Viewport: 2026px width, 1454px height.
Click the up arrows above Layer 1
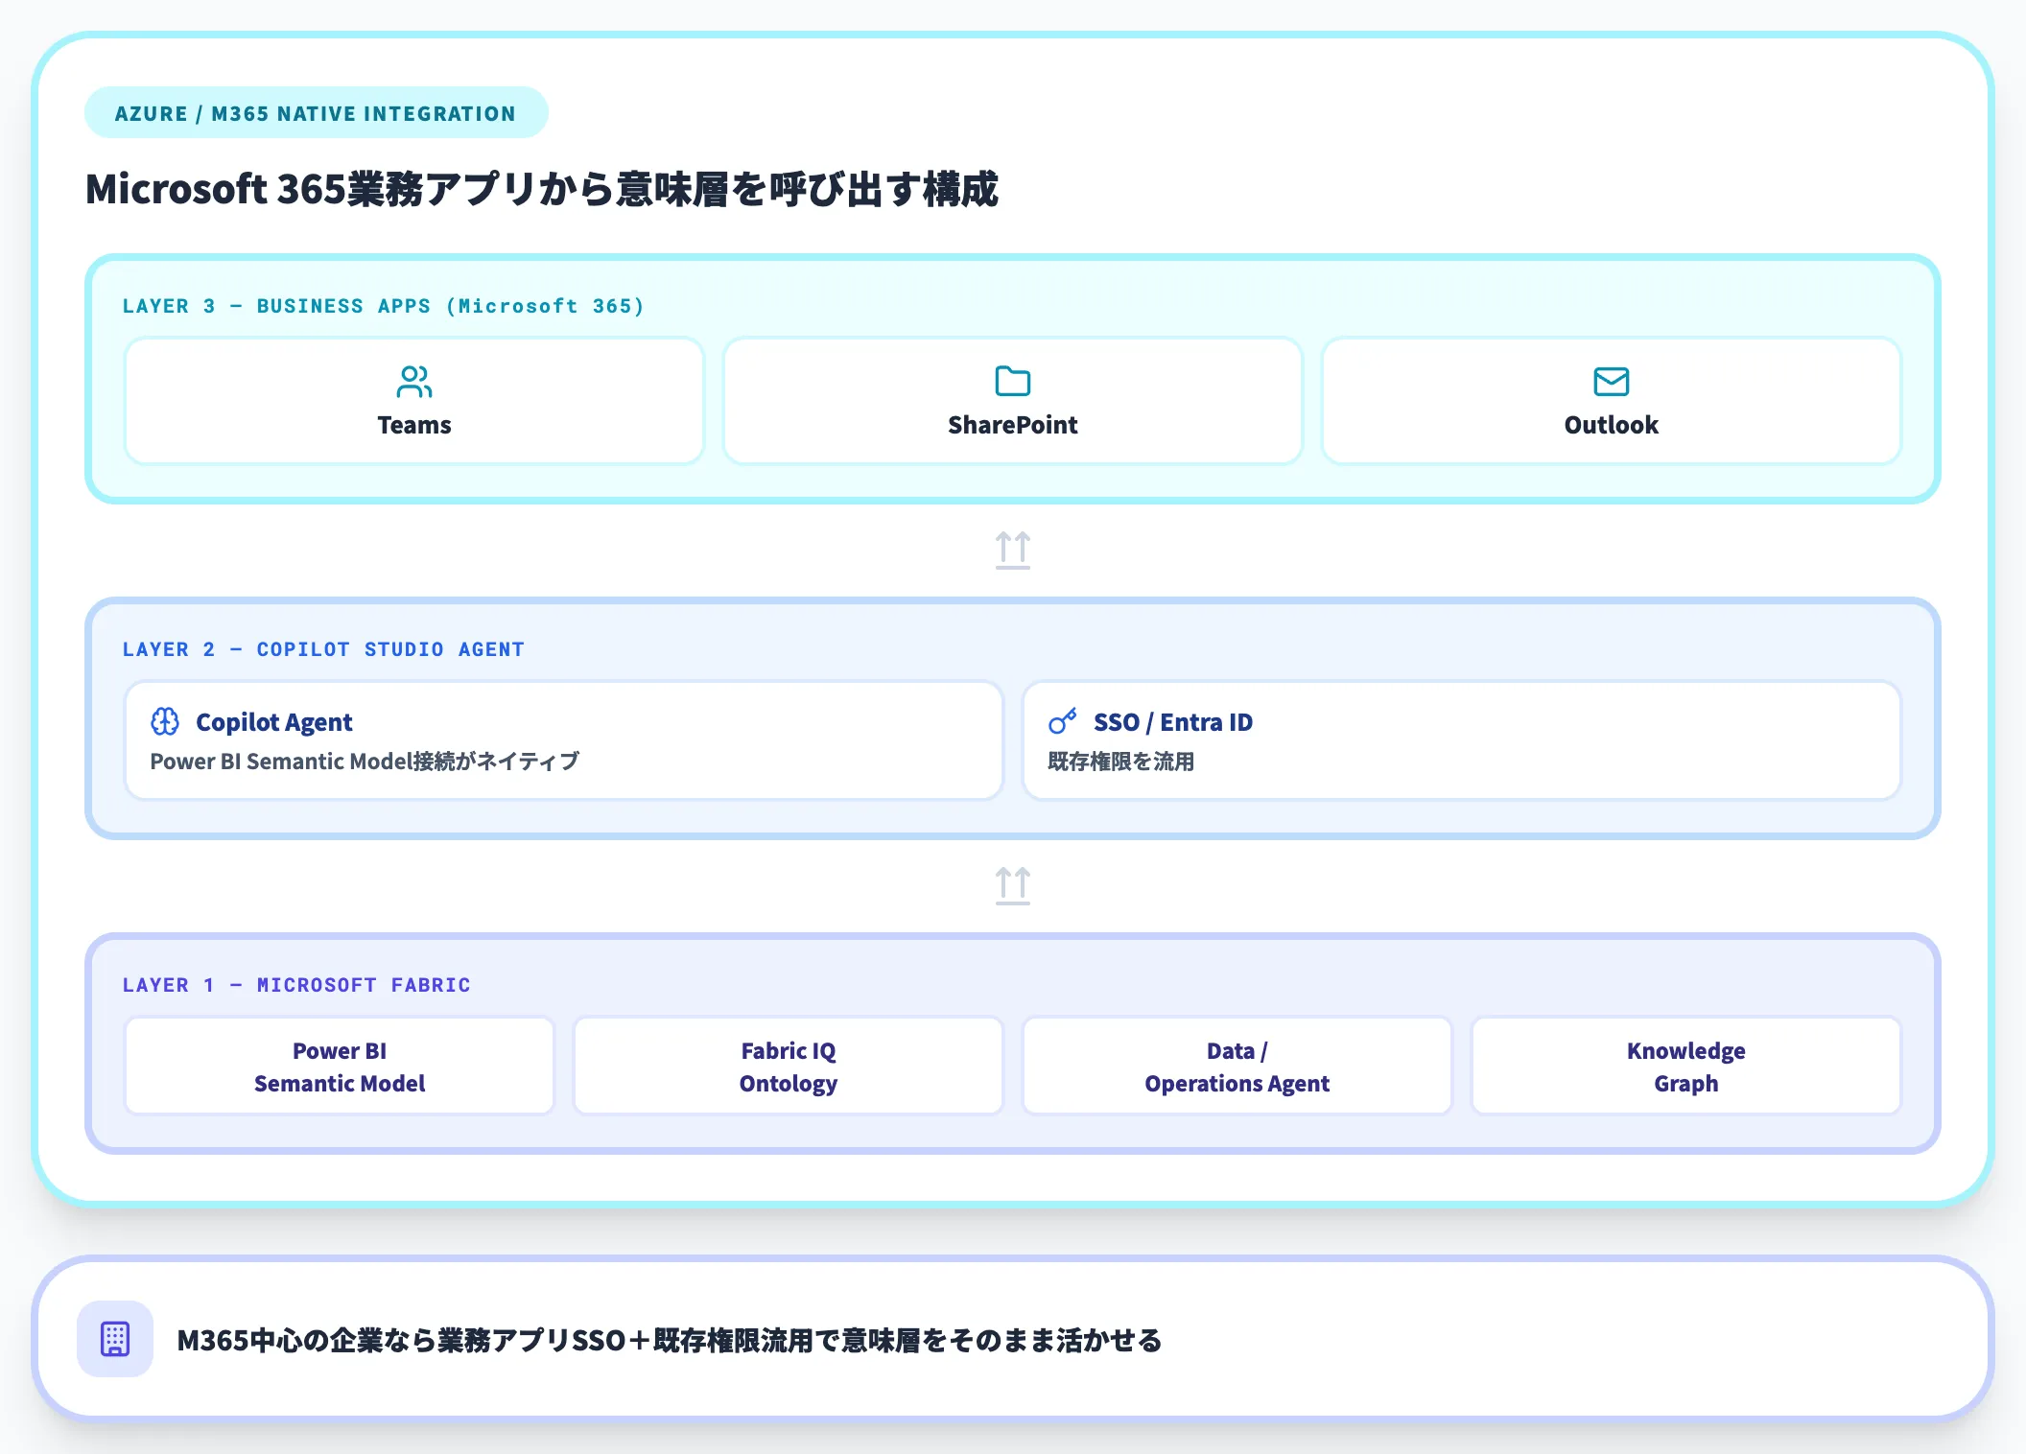(x=1012, y=885)
